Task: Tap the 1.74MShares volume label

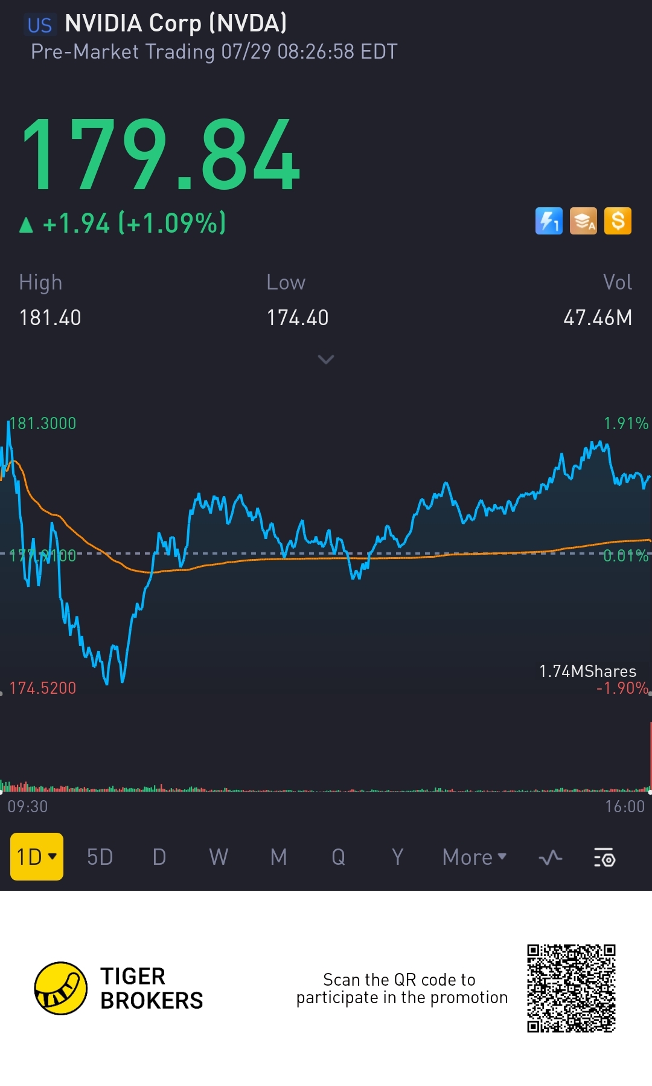Action: point(587,671)
